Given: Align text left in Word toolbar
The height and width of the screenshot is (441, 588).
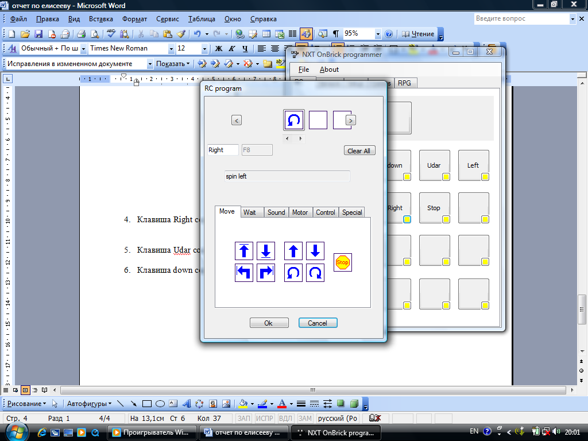Looking at the screenshot, I should click(261, 49).
